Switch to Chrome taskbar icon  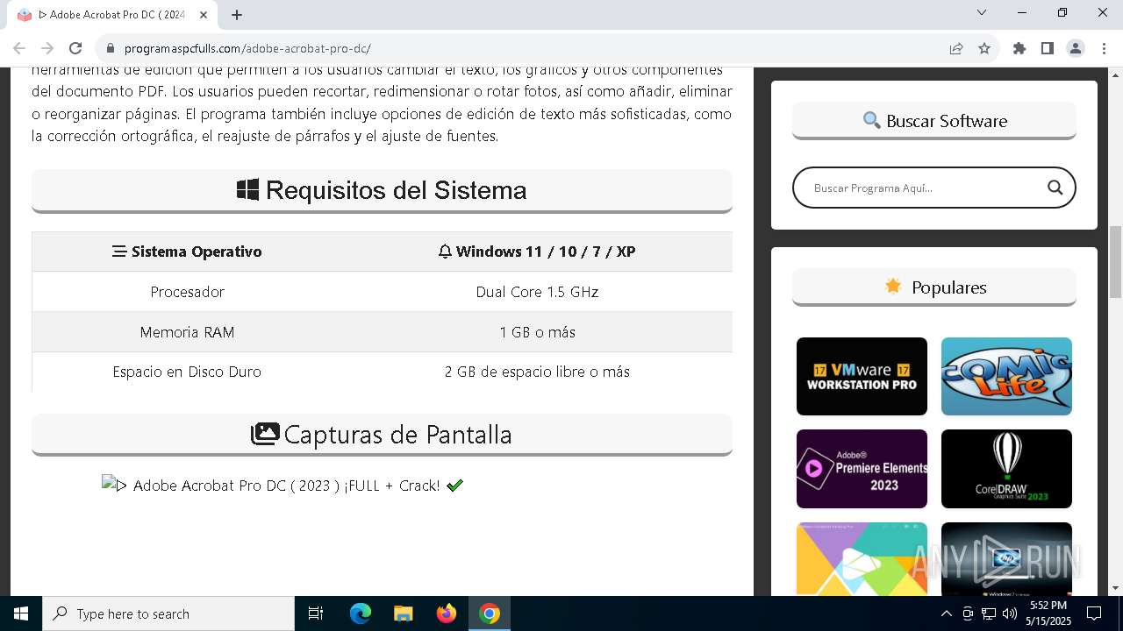point(490,613)
